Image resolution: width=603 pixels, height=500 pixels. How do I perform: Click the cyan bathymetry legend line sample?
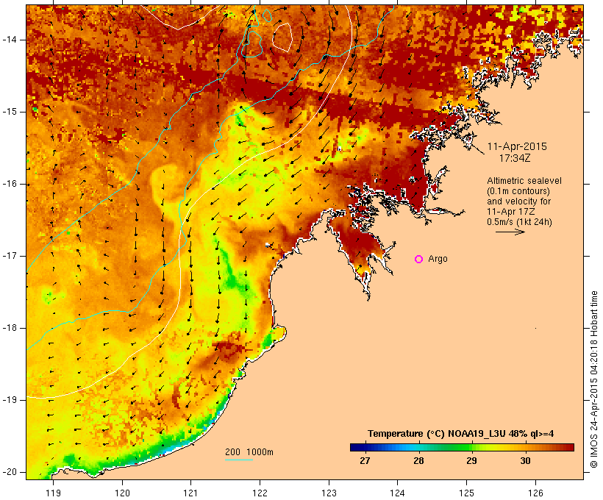pyautogui.click(x=239, y=460)
